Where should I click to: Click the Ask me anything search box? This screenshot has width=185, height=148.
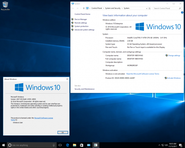click(x=32, y=145)
